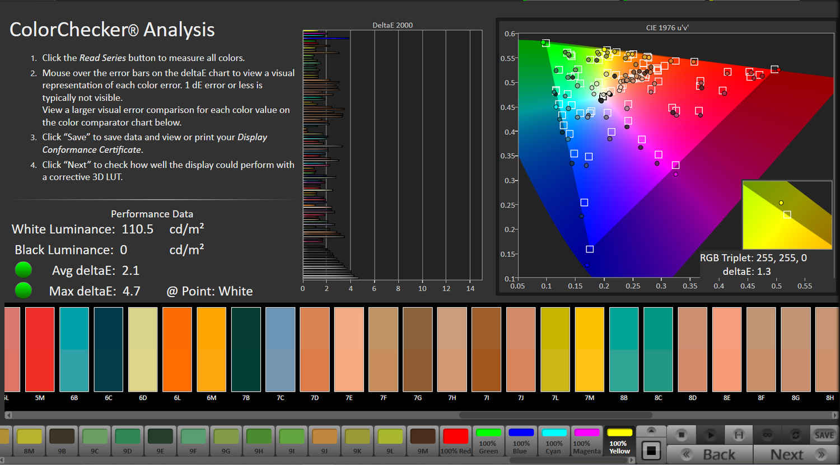Click the color comparator horizontal scrollbar thumb
Viewport: 840px width, 465px height.
click(x=555, y=415)
